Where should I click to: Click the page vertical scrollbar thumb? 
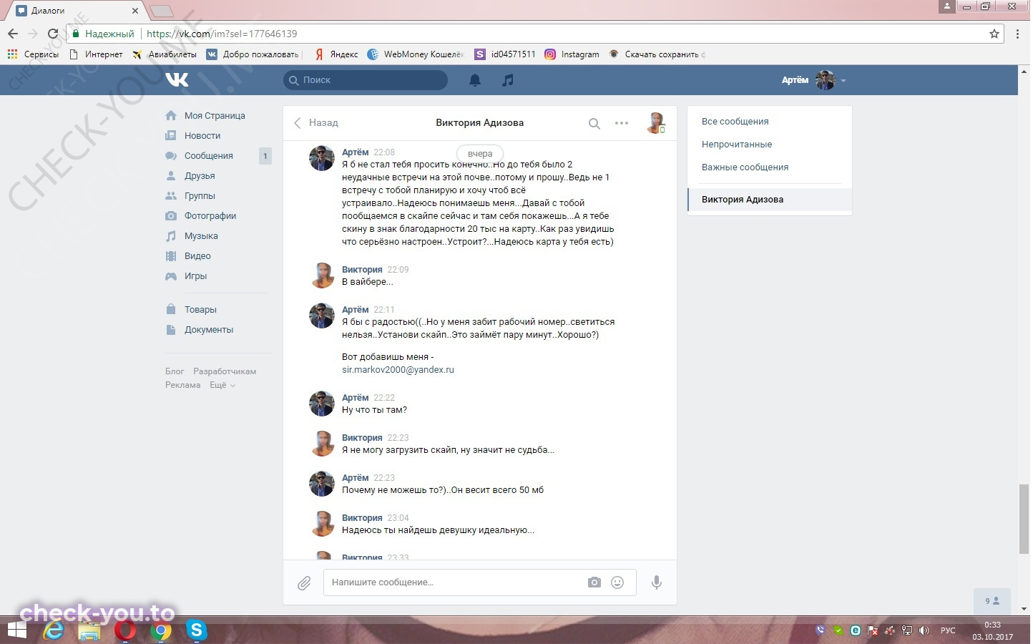pyautogui.click(x=1024, y=519)
